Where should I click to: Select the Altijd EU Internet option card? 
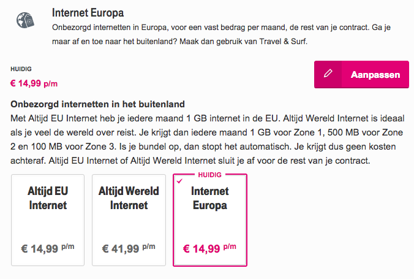(48, 220)
